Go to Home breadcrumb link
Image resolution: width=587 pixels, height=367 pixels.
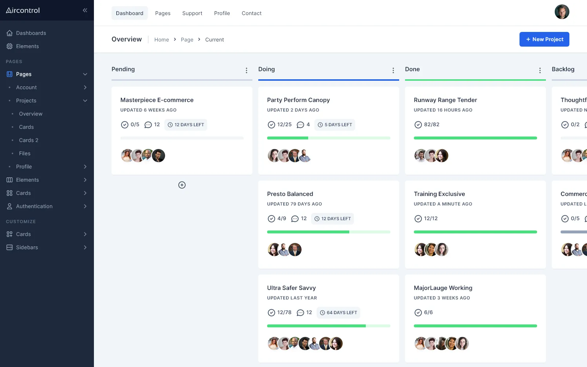[162, 40]
